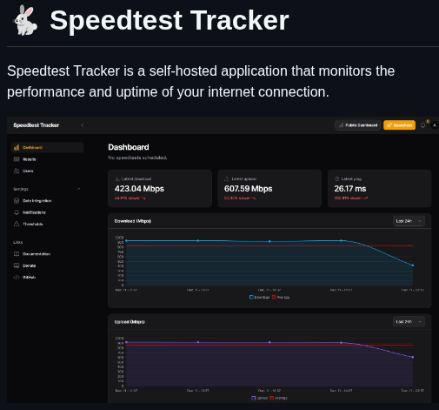439x410 pixels.
Task: Click the rabbit logo beside the page title
Action: coord(25,20)
